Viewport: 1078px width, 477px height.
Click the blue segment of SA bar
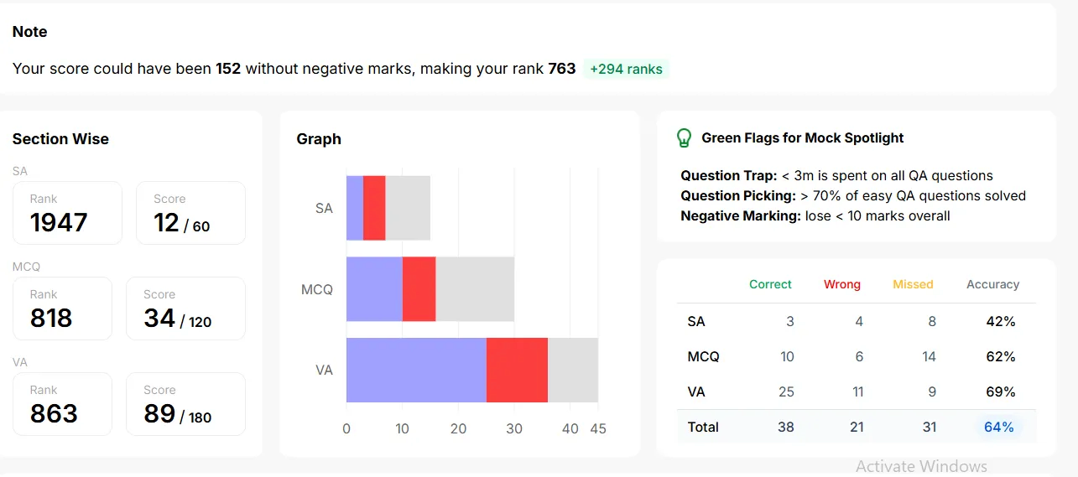click(355, 208)
